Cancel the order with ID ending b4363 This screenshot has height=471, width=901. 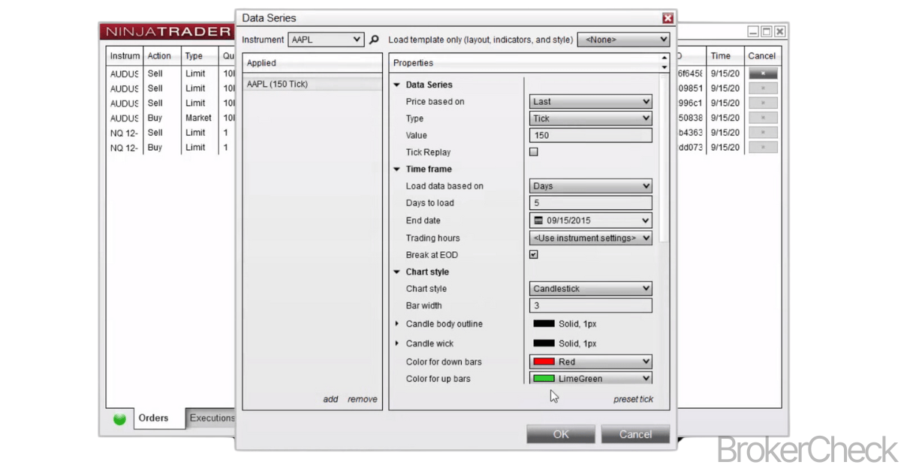[x=763, y=133]
